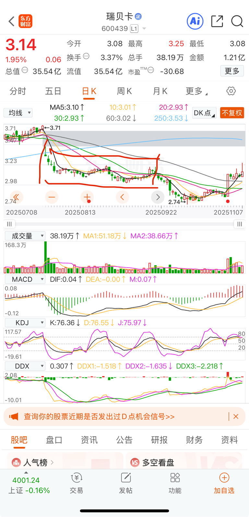Tap the back arrow icon
Screen dimensions: 249x517
pos(12,21)
